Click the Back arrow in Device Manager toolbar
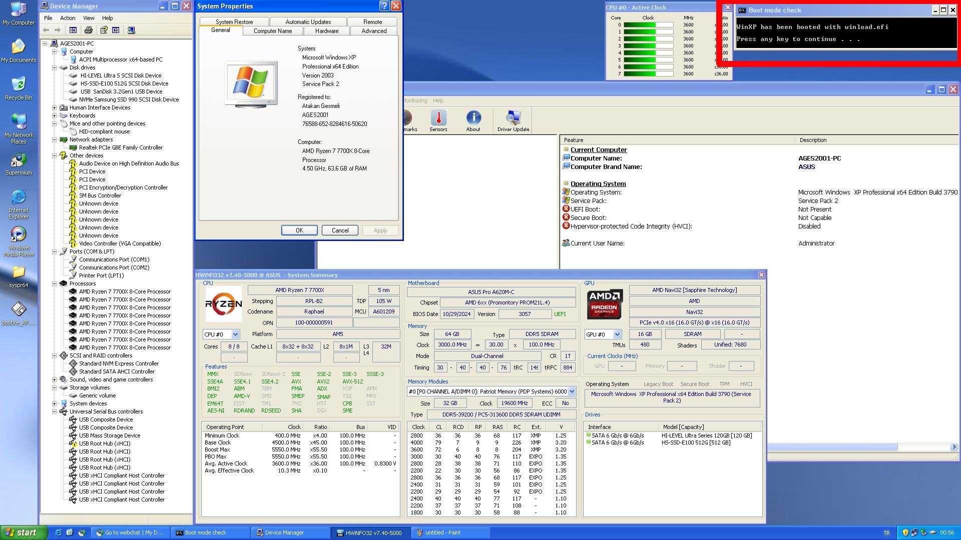 click(46, 30)
